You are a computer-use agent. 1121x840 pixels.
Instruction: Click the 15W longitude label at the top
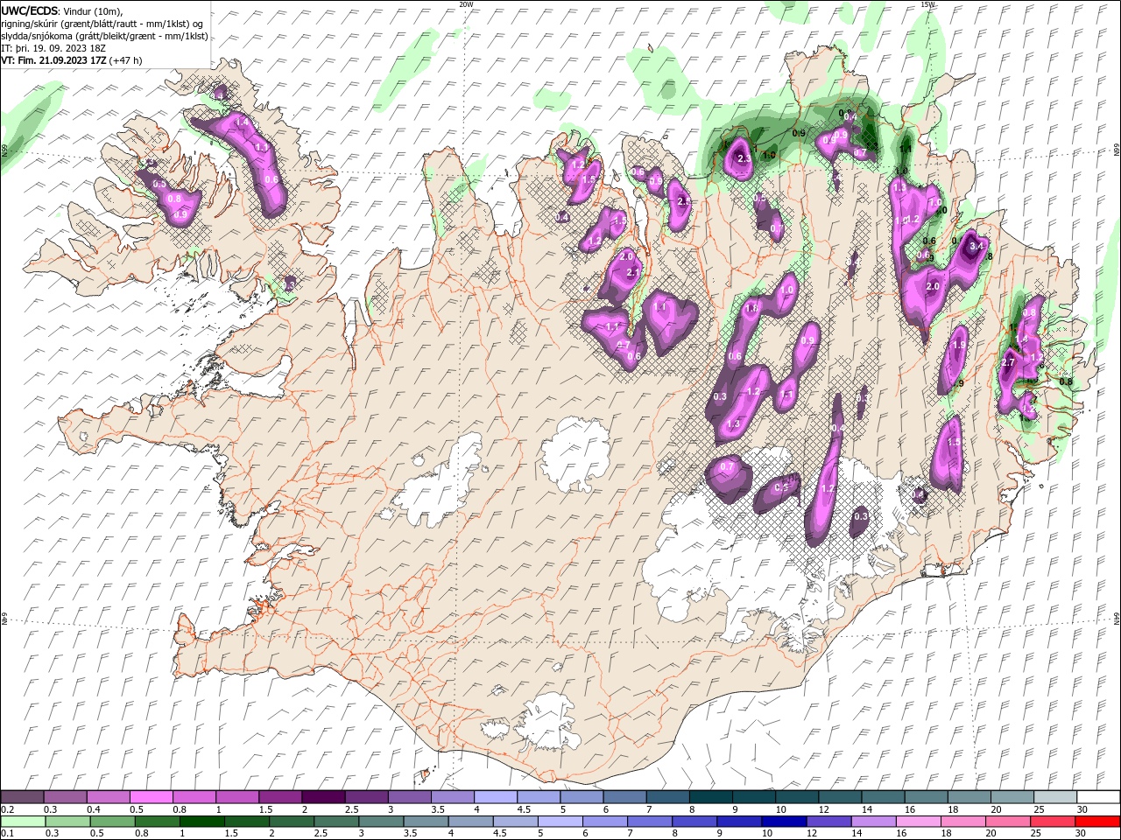tap(927, 4)
